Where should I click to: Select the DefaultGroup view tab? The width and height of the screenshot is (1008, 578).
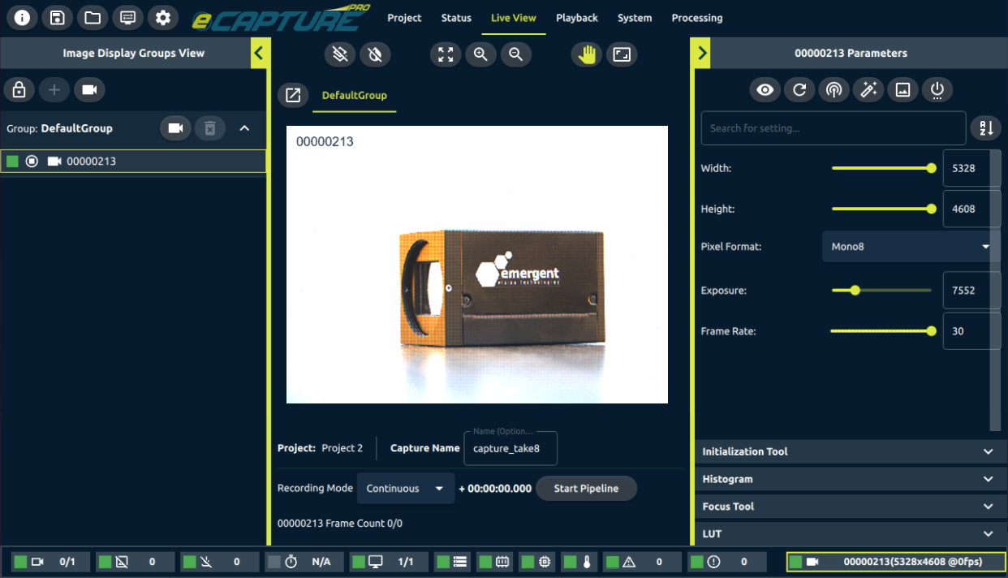355,95
